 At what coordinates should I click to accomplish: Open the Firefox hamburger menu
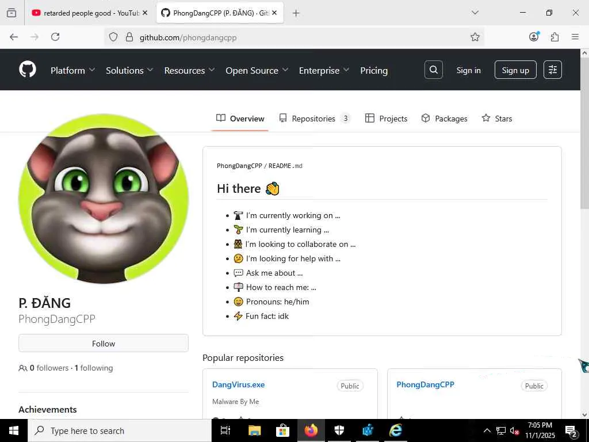tap(575, 37)
